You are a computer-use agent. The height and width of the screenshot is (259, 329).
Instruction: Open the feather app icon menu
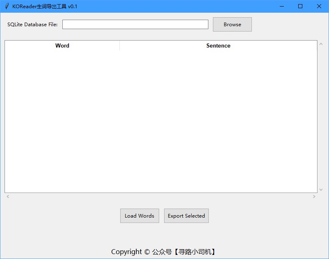point(7,6)
